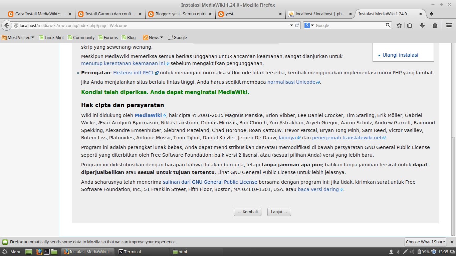Open a new tab with the plus icon

[432, 14]
